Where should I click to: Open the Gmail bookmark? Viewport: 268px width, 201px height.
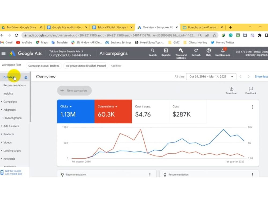7,42
